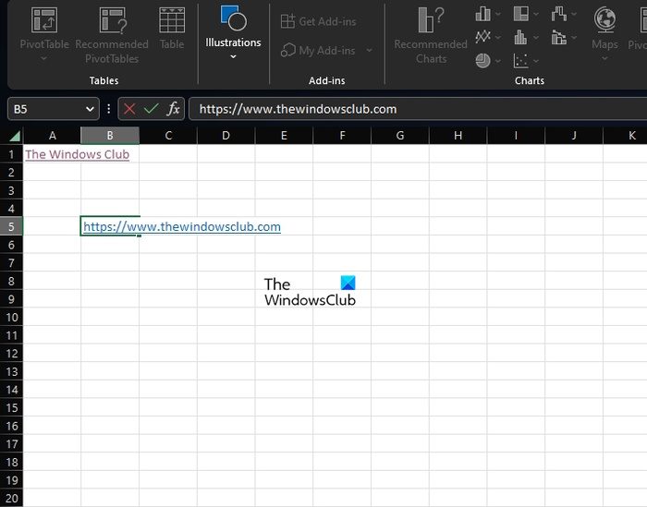
Task: Insert a scatter or bubble chart
Action: [x=520, y=61]
